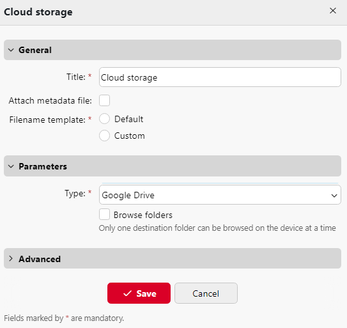
Task: Click the Cancel button
Action: coord(206,293)
